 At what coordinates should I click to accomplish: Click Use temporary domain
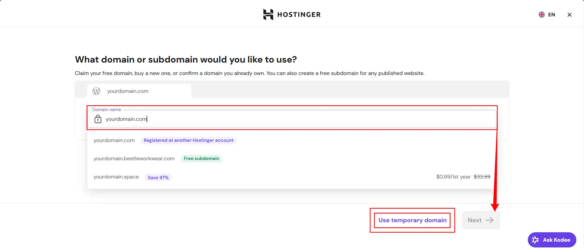pos(412,220)
